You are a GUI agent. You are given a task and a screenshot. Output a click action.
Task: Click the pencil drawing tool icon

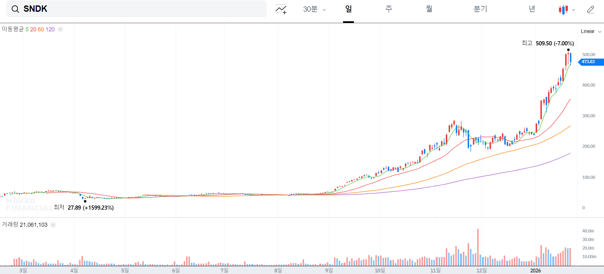(590, 10)
